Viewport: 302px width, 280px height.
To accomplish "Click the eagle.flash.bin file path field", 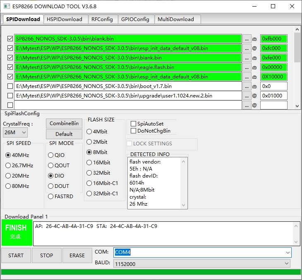I will point(128,67).
